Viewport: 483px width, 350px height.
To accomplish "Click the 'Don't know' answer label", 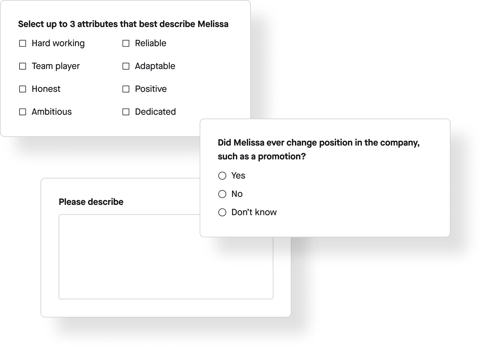I will point(254,212).
